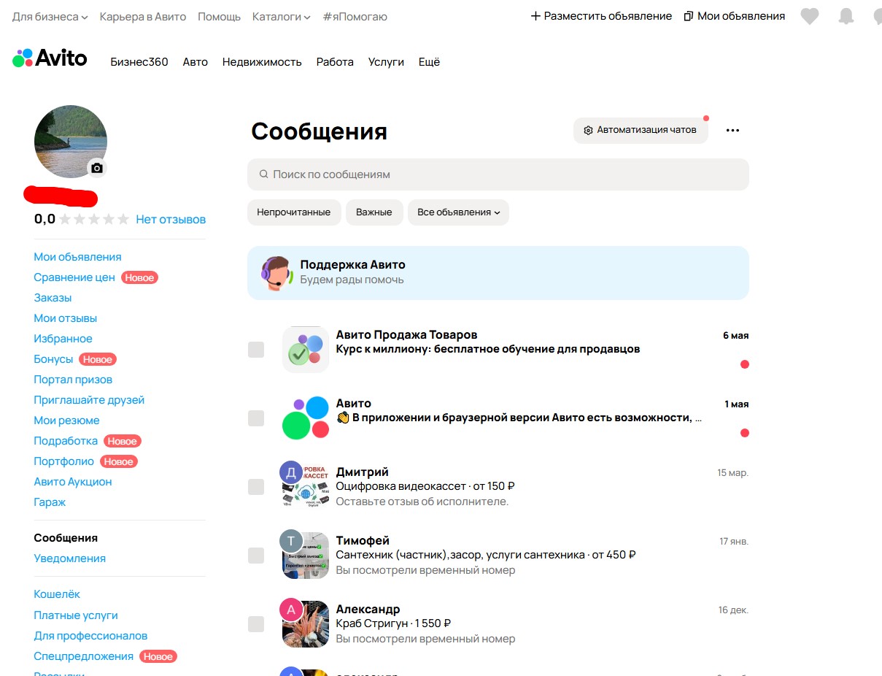
Task: Expand Каталоги dropdown
Action: 282,16
